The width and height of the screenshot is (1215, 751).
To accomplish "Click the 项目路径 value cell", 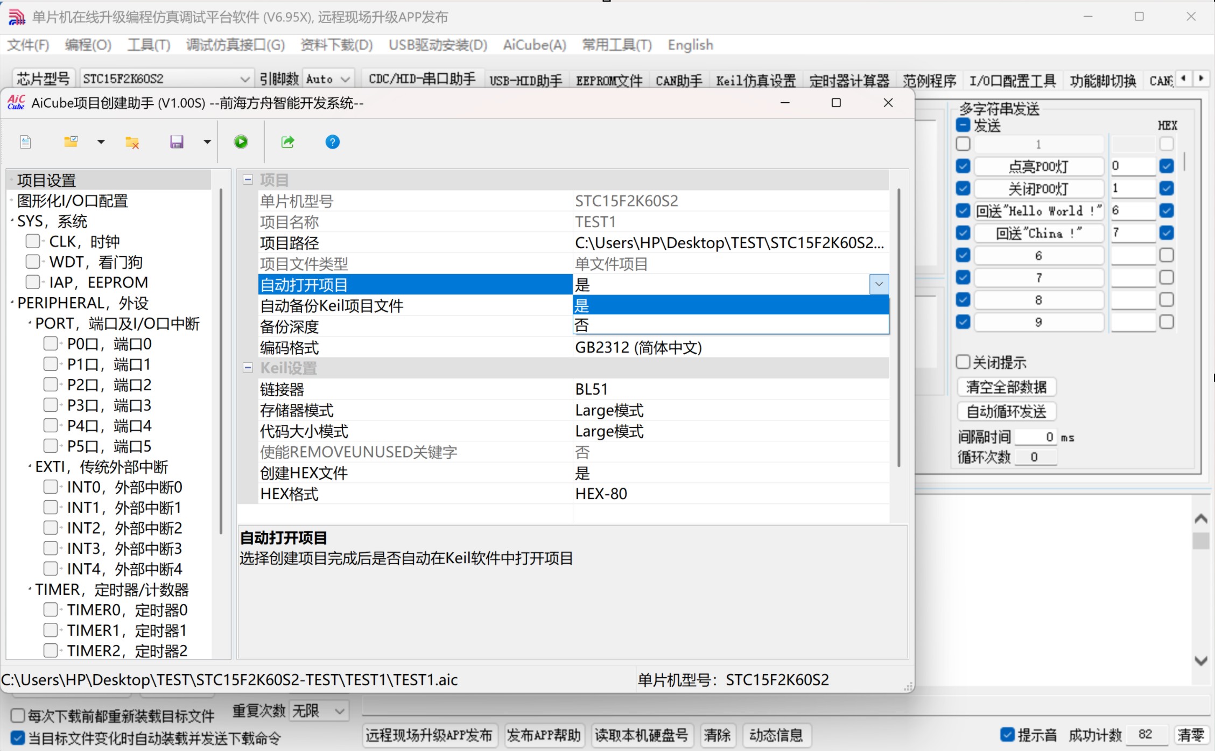I will [731, 243].
